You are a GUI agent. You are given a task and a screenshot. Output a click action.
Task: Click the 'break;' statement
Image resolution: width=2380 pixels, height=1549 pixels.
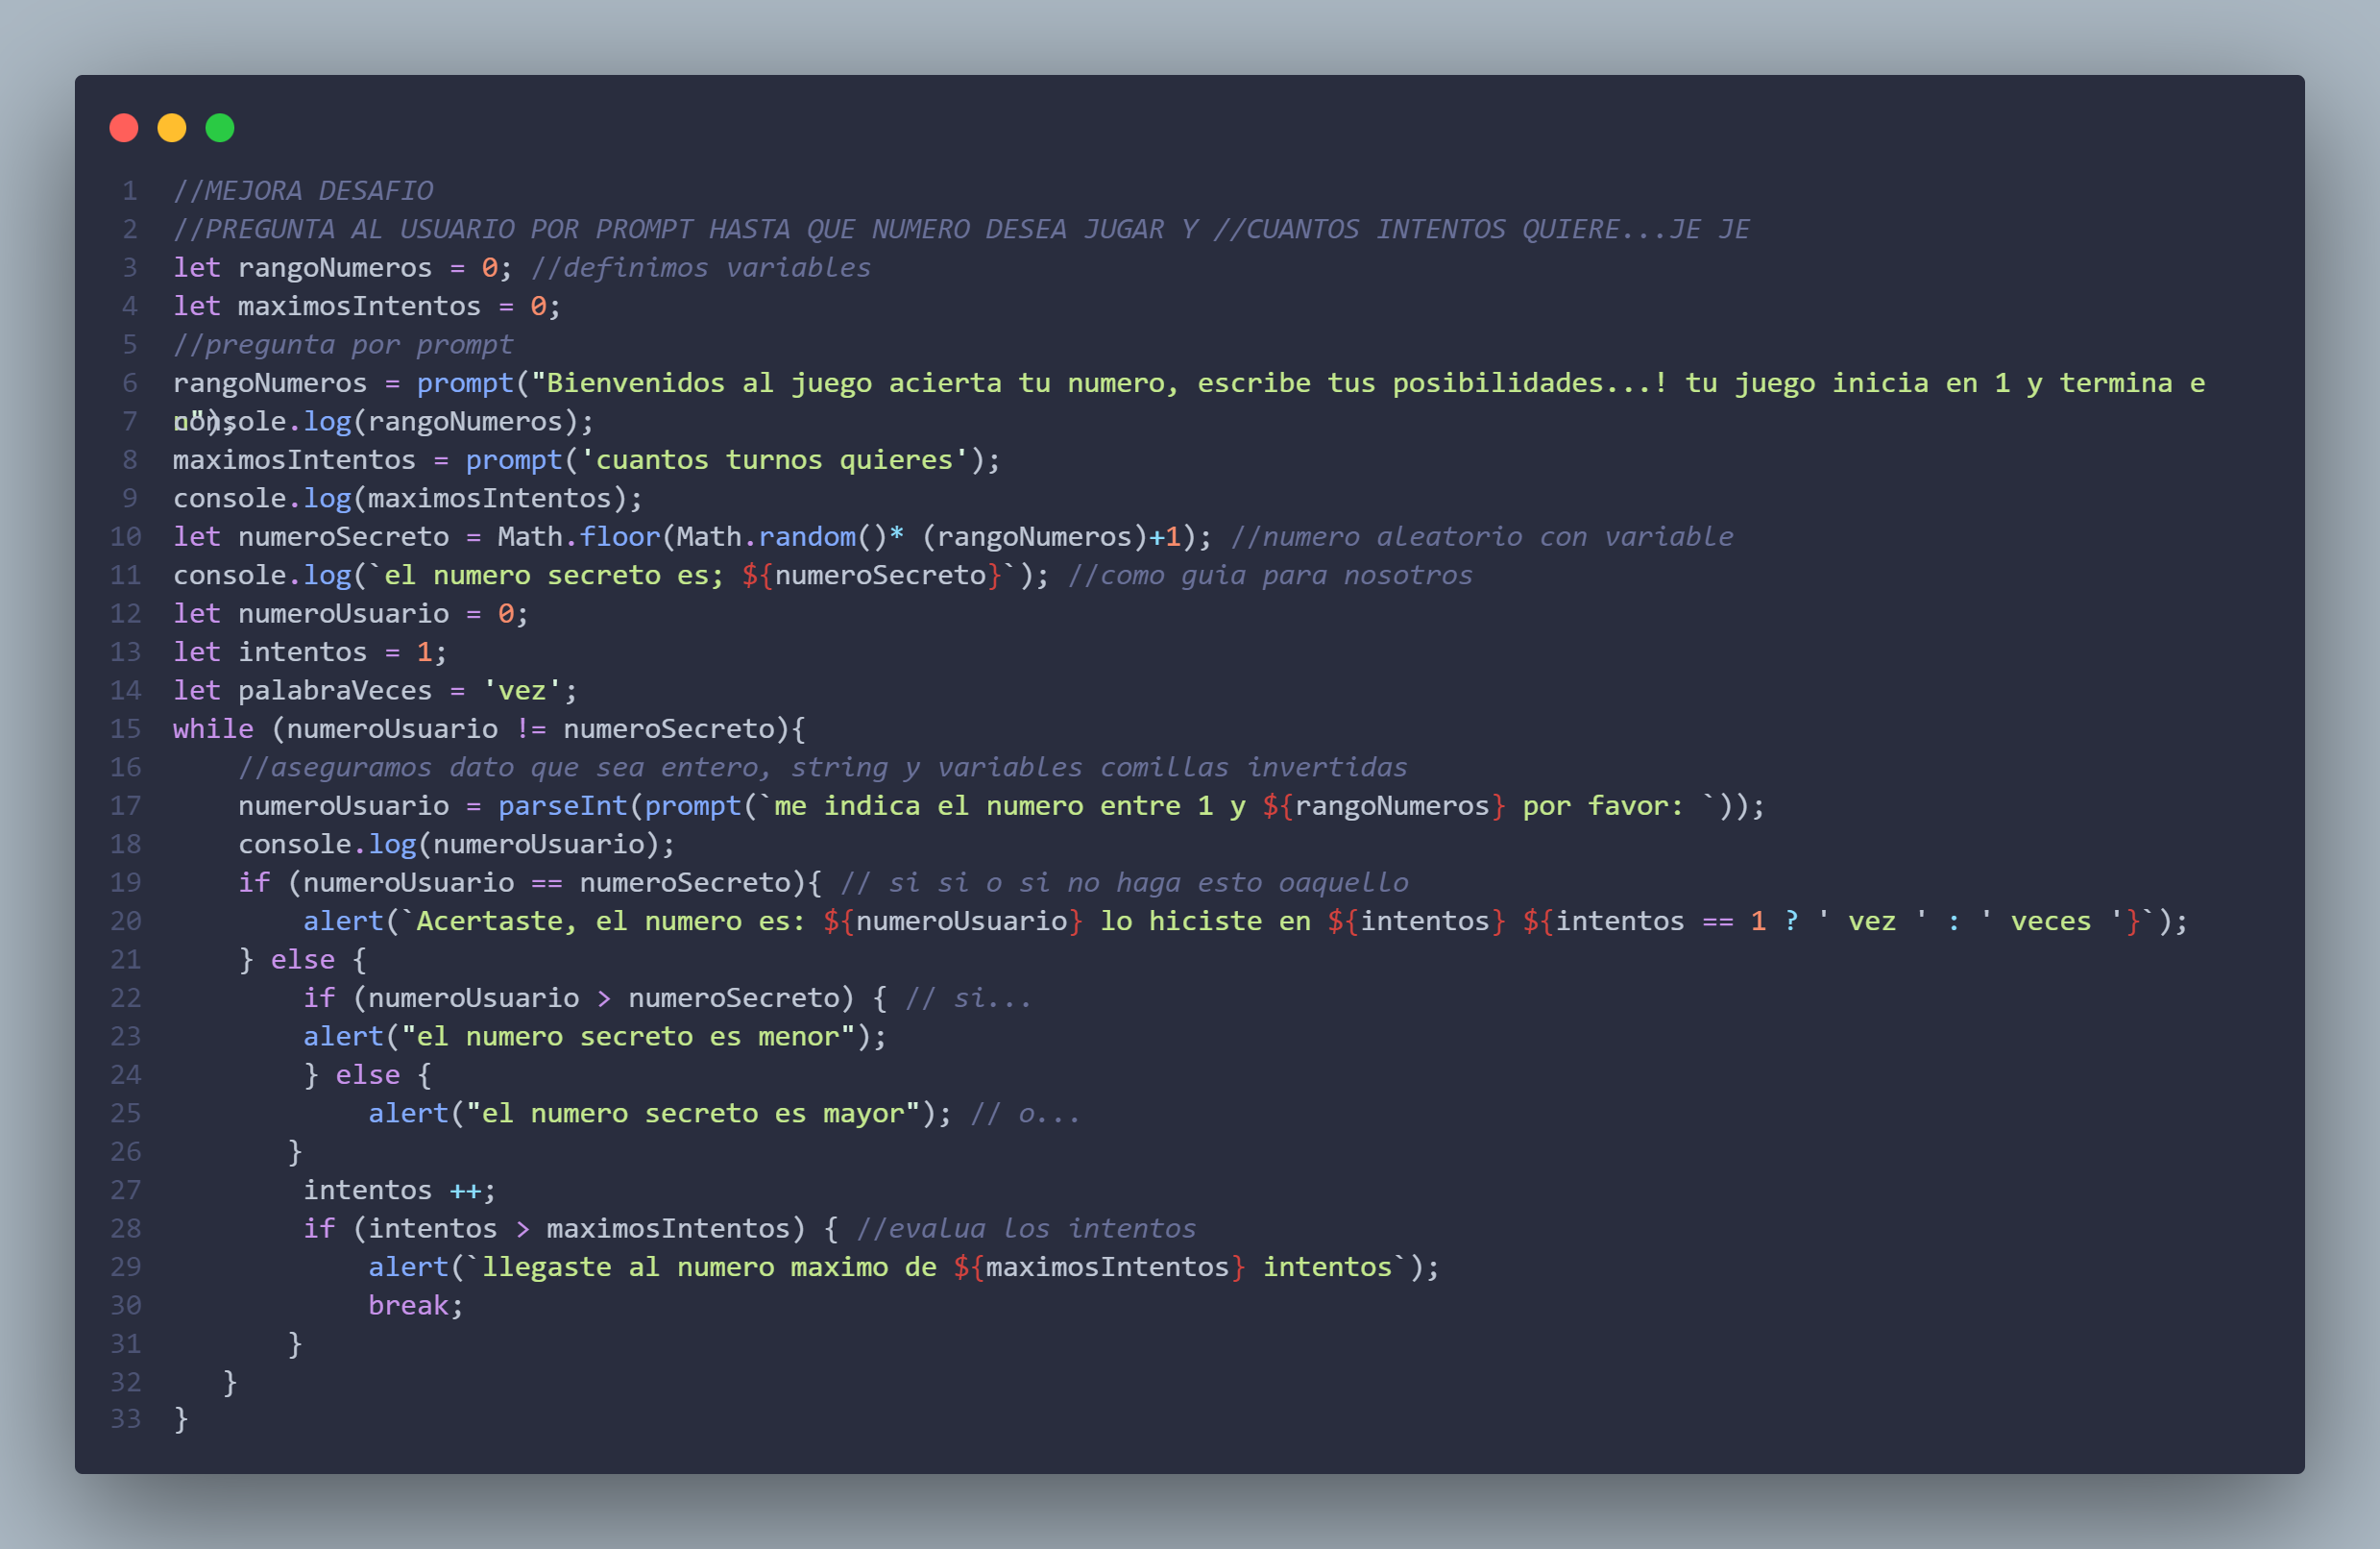pyautogui.click(x=416, y=1306)
